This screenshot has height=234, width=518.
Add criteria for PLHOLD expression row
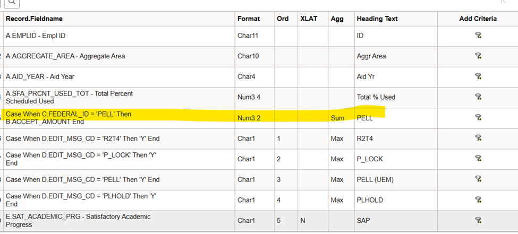pyautogui.click(x=478, y=200)
